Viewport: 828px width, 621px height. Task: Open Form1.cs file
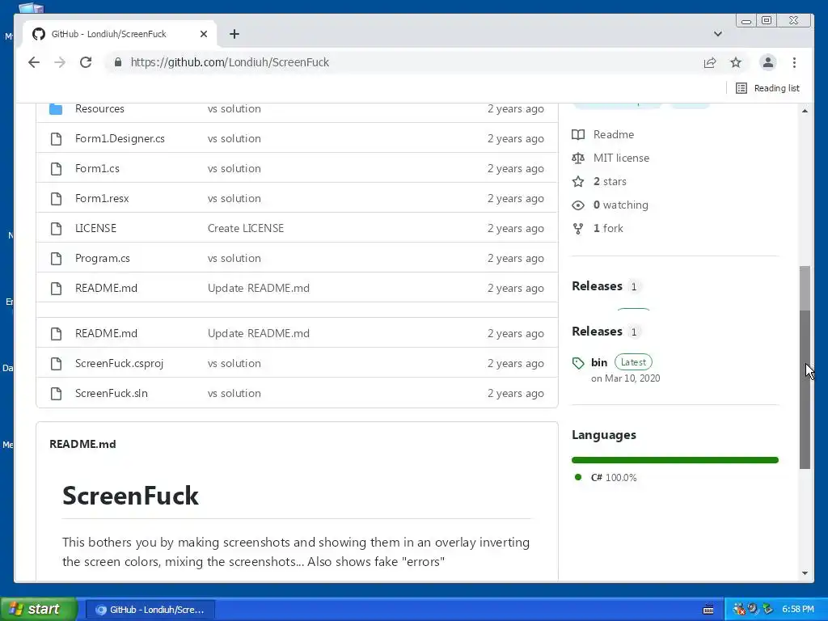[97, 168]
